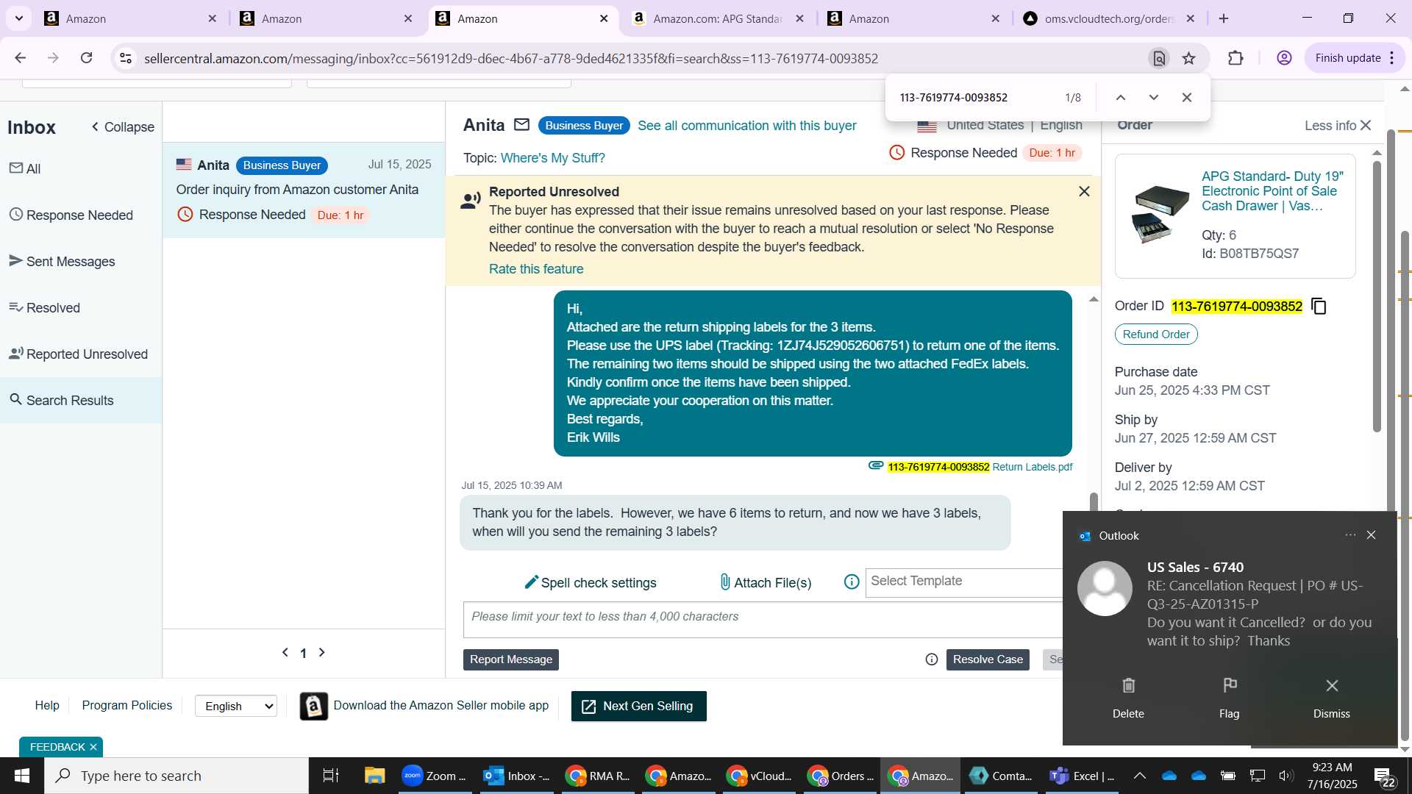Click into the message text box
Image resolution: width=1412 pixels, height=794 pixels.
tap(763, 620)
